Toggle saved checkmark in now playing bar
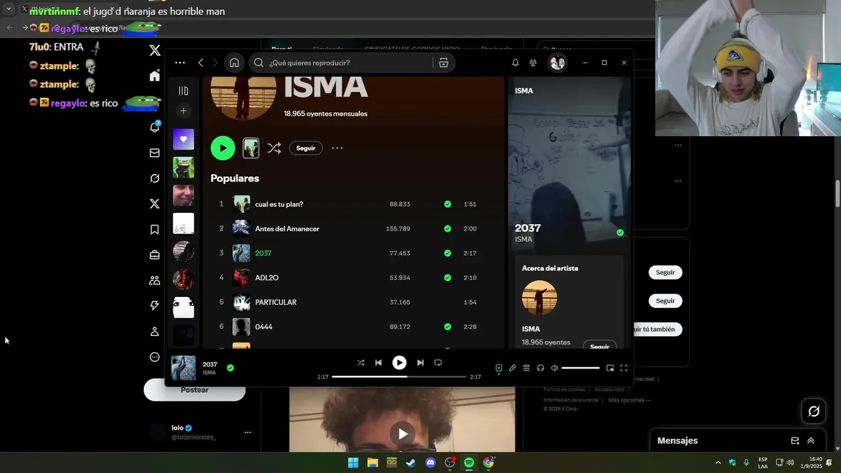The width and height of the screenshot is (841, 473). (x=230, y=368)
